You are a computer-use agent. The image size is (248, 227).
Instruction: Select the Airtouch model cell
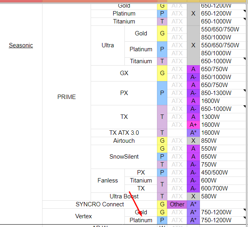124,141
